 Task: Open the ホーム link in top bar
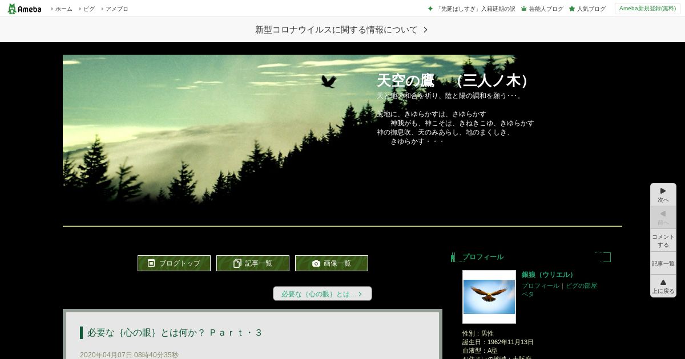(63, 9)
